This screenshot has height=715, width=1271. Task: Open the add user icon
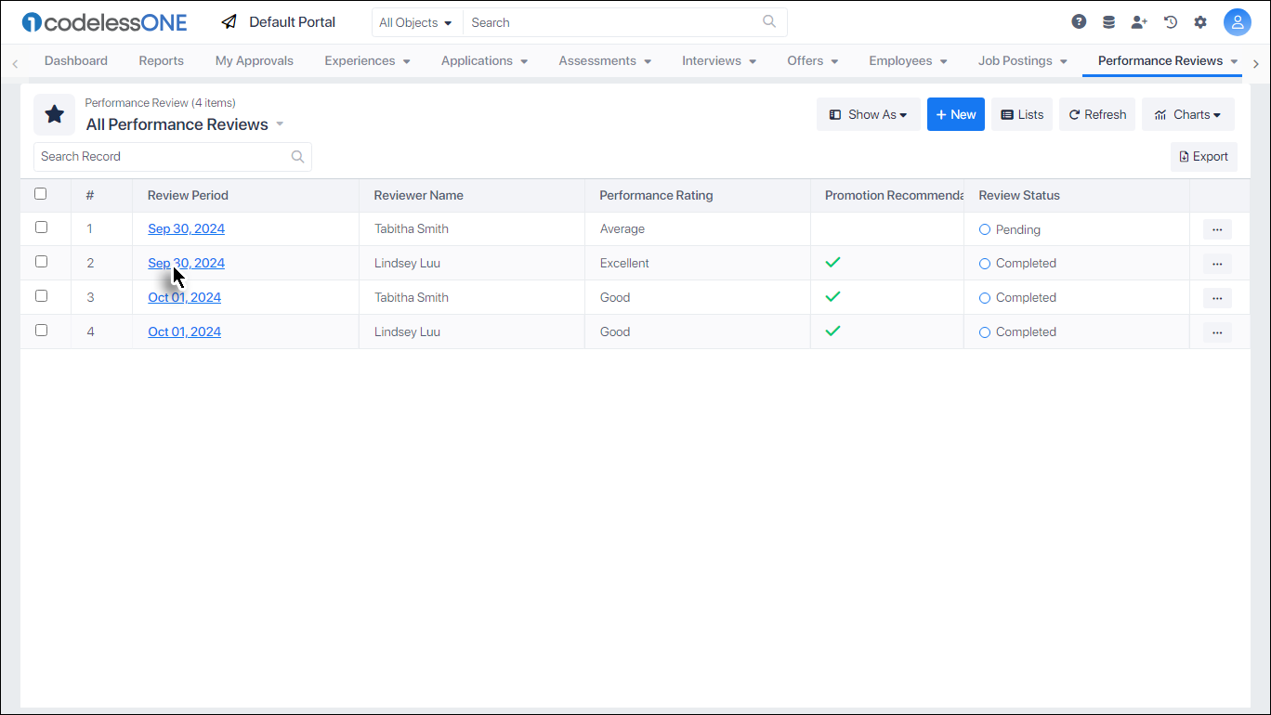point(1140,21)
